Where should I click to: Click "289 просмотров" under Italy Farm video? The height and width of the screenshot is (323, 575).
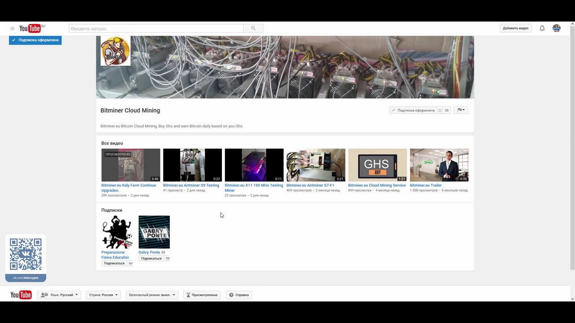(x=114, y=196)
